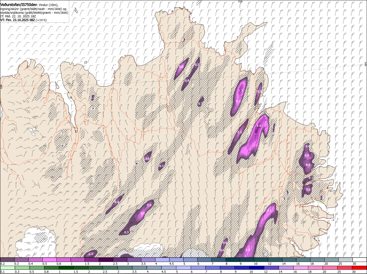Pick the upper scale 12 teal swatch

[275, 260]
